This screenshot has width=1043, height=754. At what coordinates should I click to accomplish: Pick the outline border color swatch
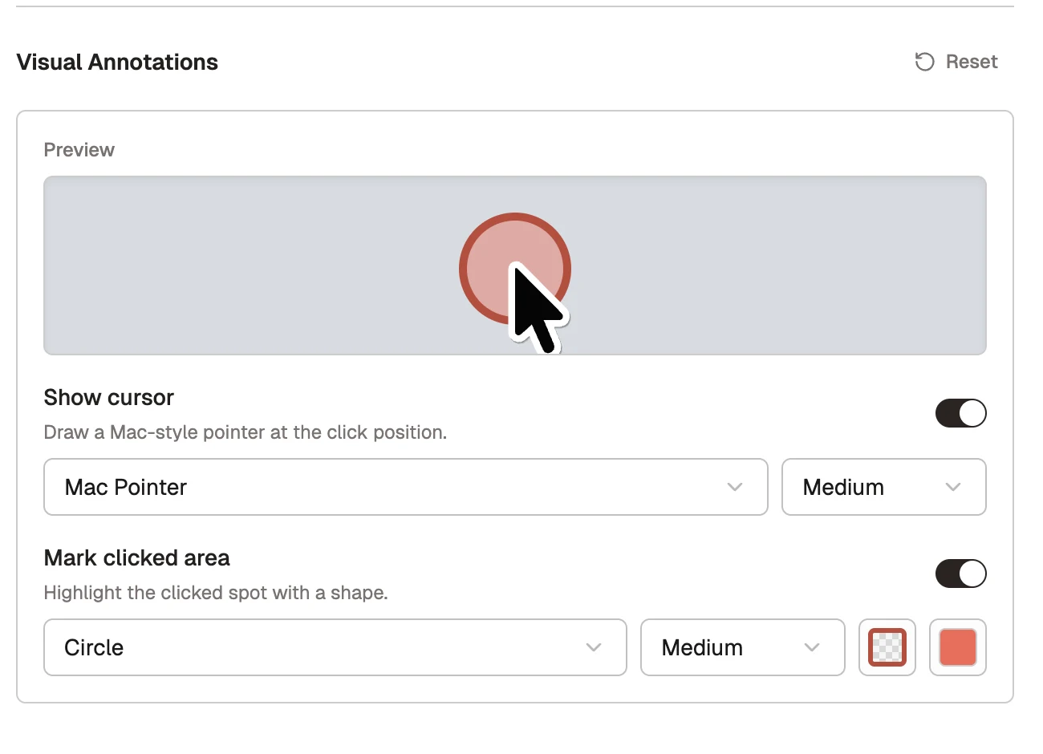click(x=887, y=647)
